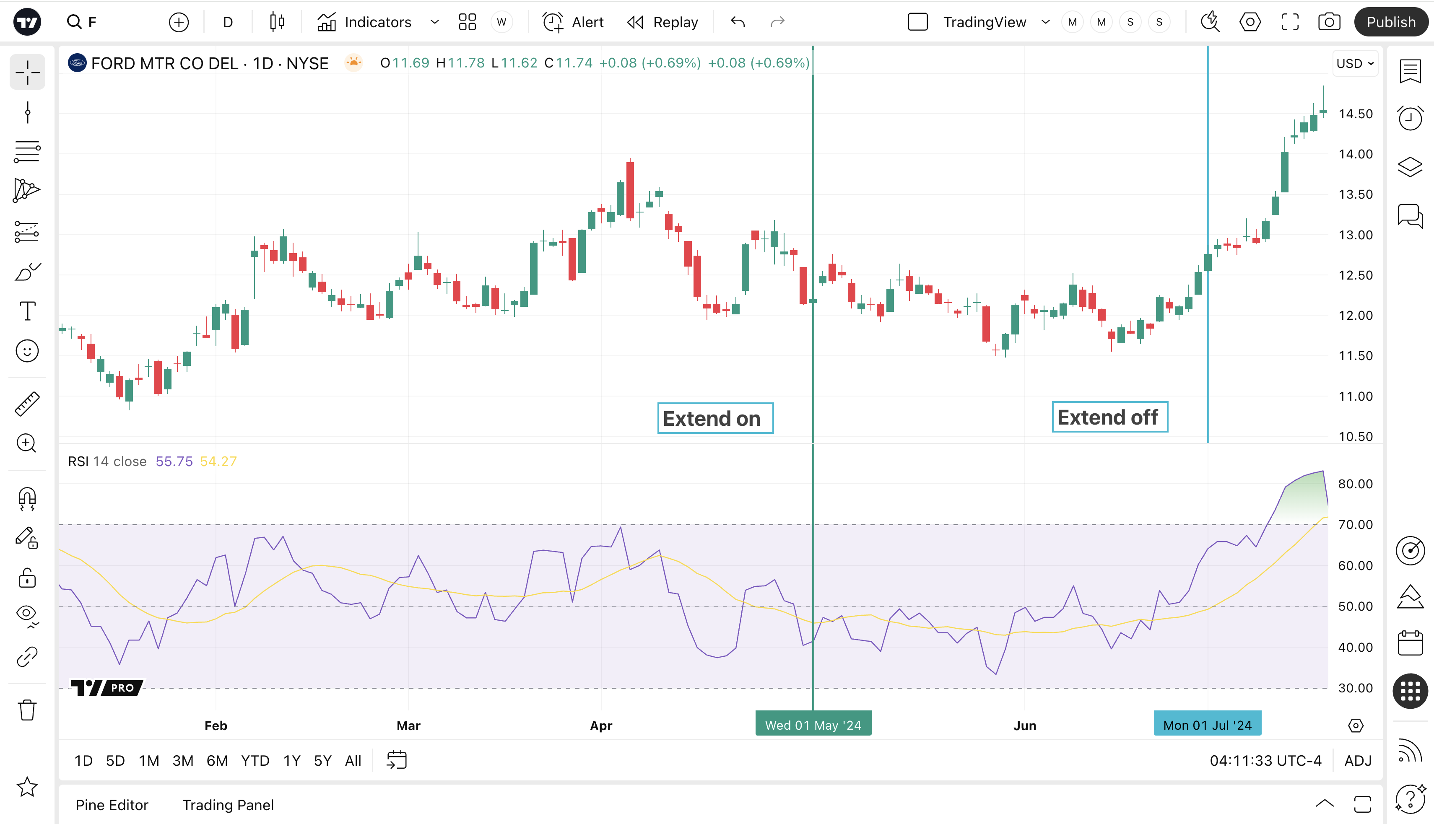Click the Wed 01 May '24 date marker
The image size is (1434, 824).
pos(813,725)
